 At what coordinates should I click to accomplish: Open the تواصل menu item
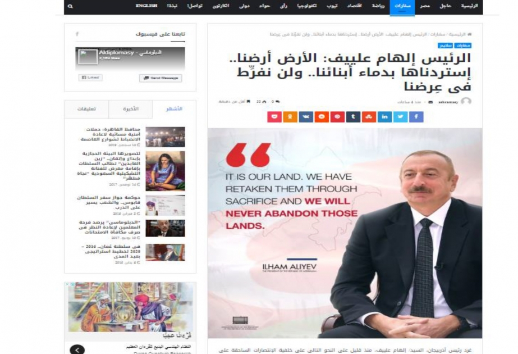(x=195, y=6)
